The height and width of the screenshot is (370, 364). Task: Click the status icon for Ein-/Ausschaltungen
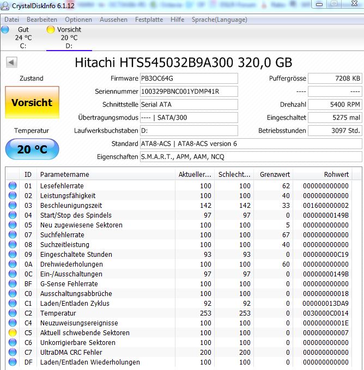[13, 274]
